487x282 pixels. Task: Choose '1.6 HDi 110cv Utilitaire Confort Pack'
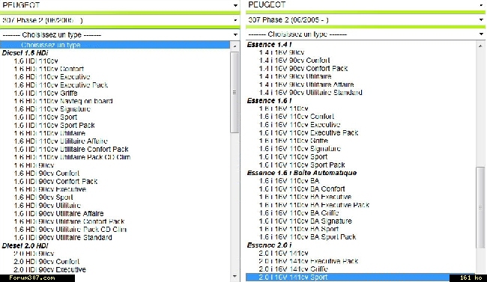click(x=71, y=149)
